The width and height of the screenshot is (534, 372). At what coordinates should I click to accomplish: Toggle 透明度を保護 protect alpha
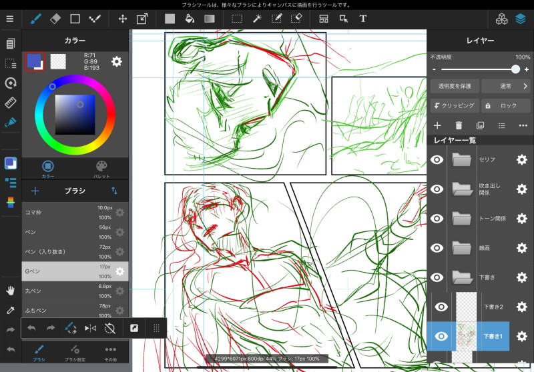455,87
